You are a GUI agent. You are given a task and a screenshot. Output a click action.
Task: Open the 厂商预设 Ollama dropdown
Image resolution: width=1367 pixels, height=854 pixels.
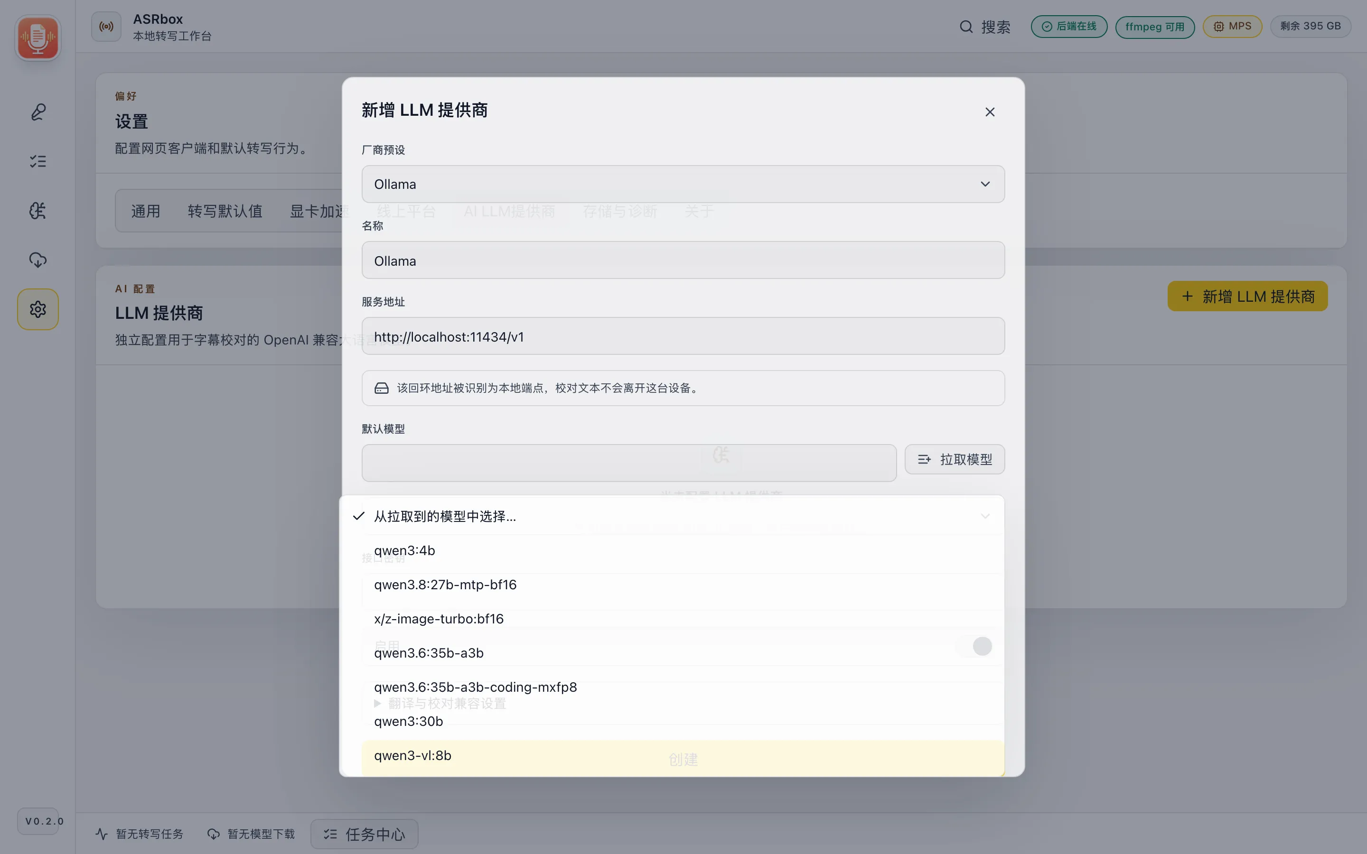pyautogui.click(x=683, y=184)
